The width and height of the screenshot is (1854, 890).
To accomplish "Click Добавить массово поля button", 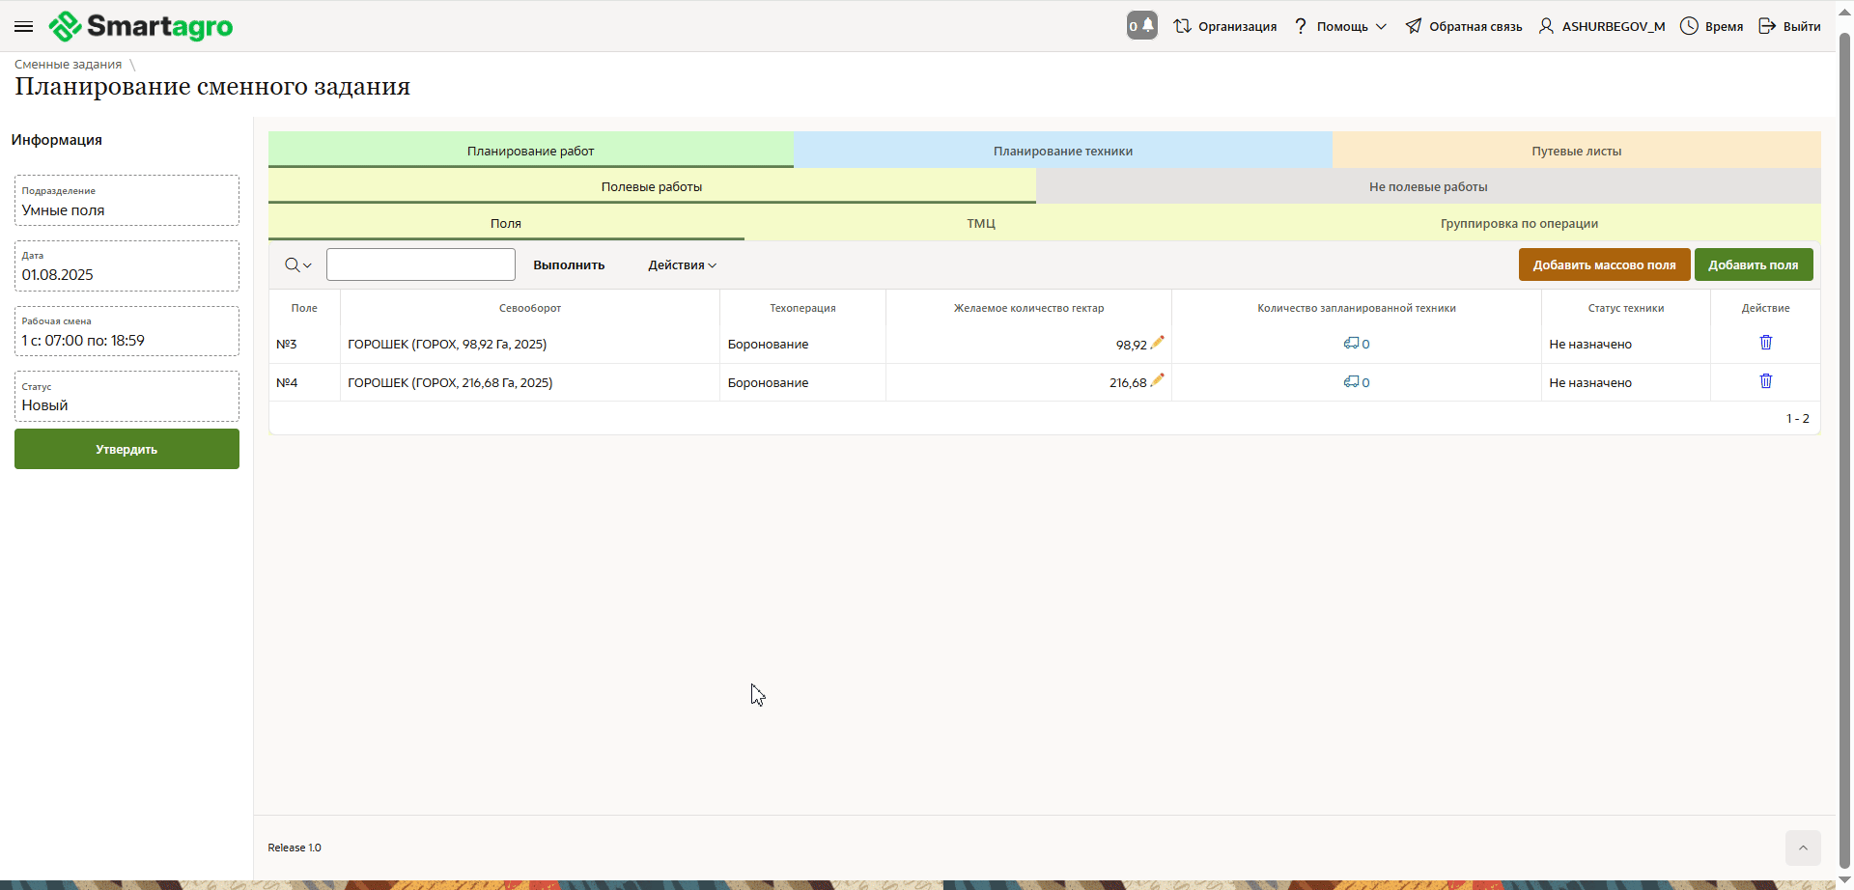I will [x=1604, y=264].
